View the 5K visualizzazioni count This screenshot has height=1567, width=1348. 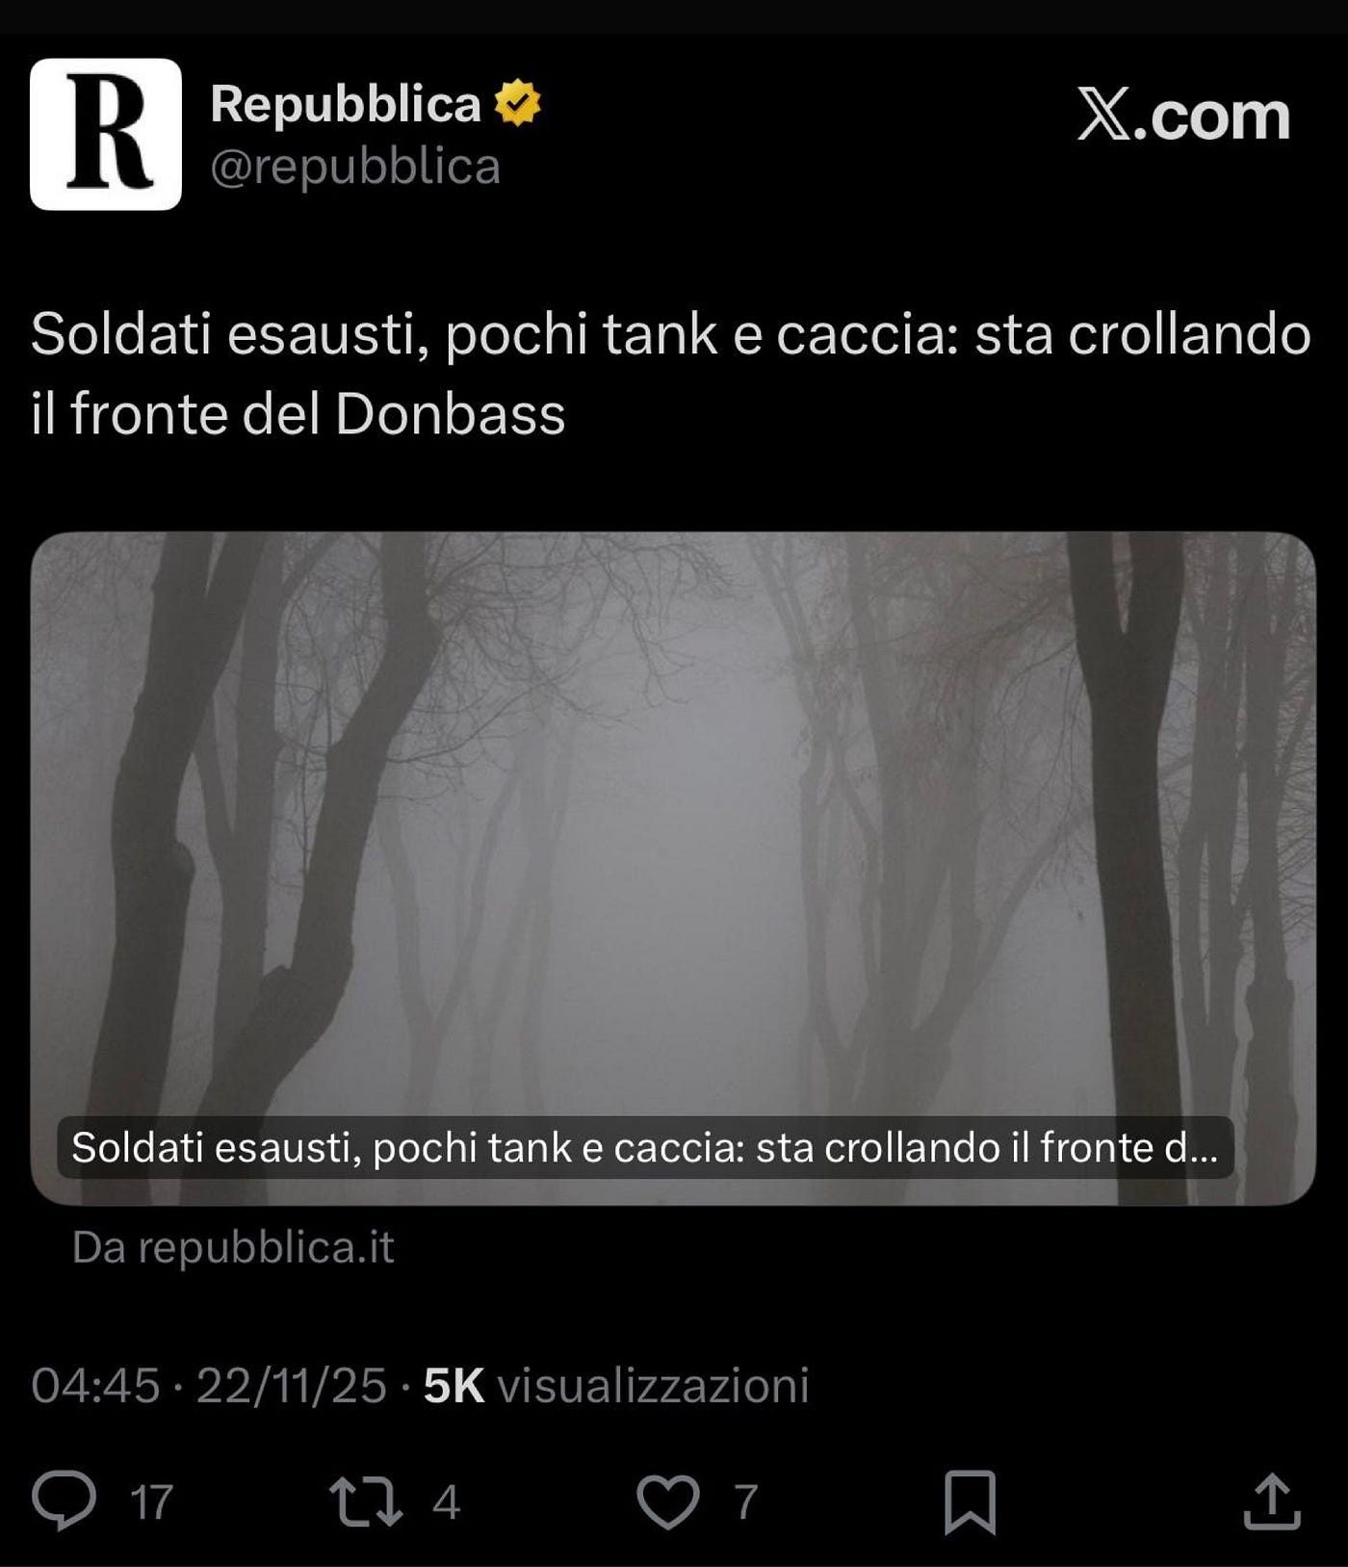coord(616,1386)
